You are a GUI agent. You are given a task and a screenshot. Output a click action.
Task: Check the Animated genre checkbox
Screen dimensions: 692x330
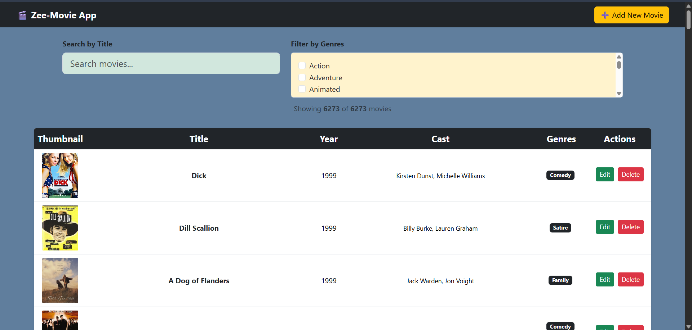click(302, 89)
